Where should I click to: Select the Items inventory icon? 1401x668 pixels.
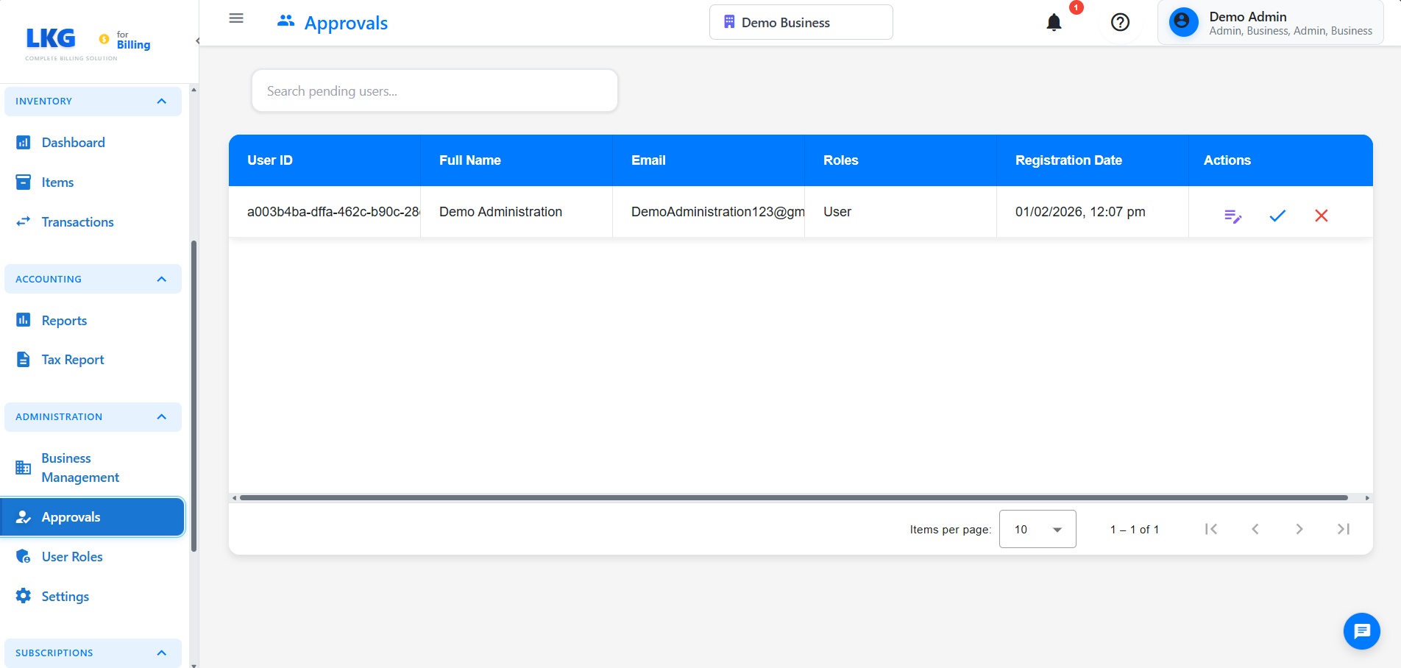pos(24,182)
